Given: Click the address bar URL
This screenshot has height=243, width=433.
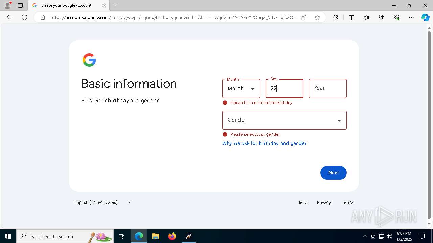Looking at the screenshot, I should click(173, 17).
